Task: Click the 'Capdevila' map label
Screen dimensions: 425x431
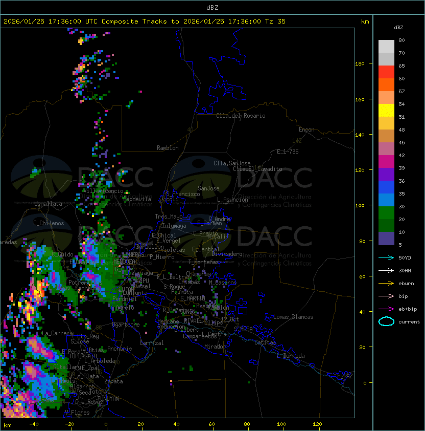Action: [137, 199]
